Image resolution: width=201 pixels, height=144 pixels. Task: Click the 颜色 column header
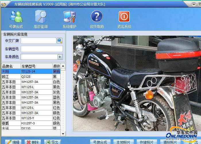tap(56, 66)
